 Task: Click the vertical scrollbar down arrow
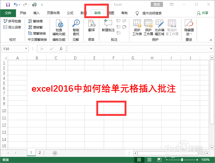coord(212,148)
